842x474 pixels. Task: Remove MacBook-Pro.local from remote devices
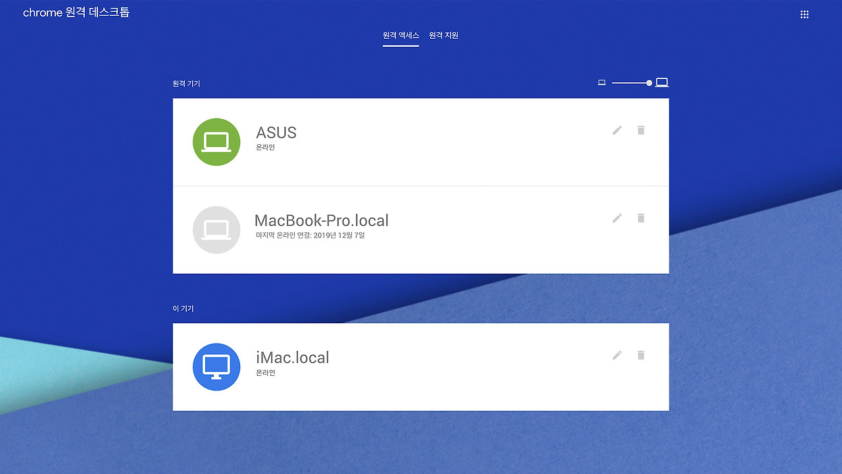click(x=640, y=218)
